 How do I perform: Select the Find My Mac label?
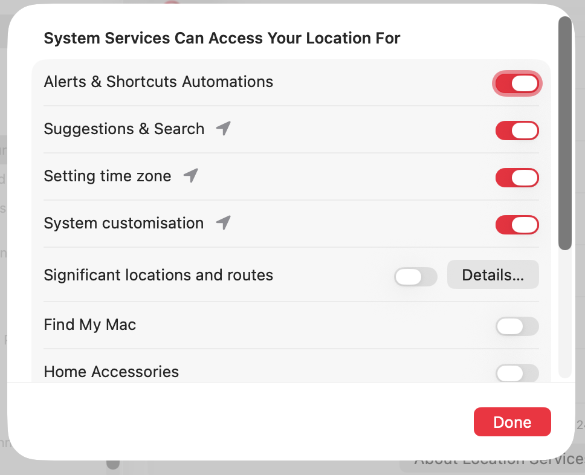pos(89,325)
